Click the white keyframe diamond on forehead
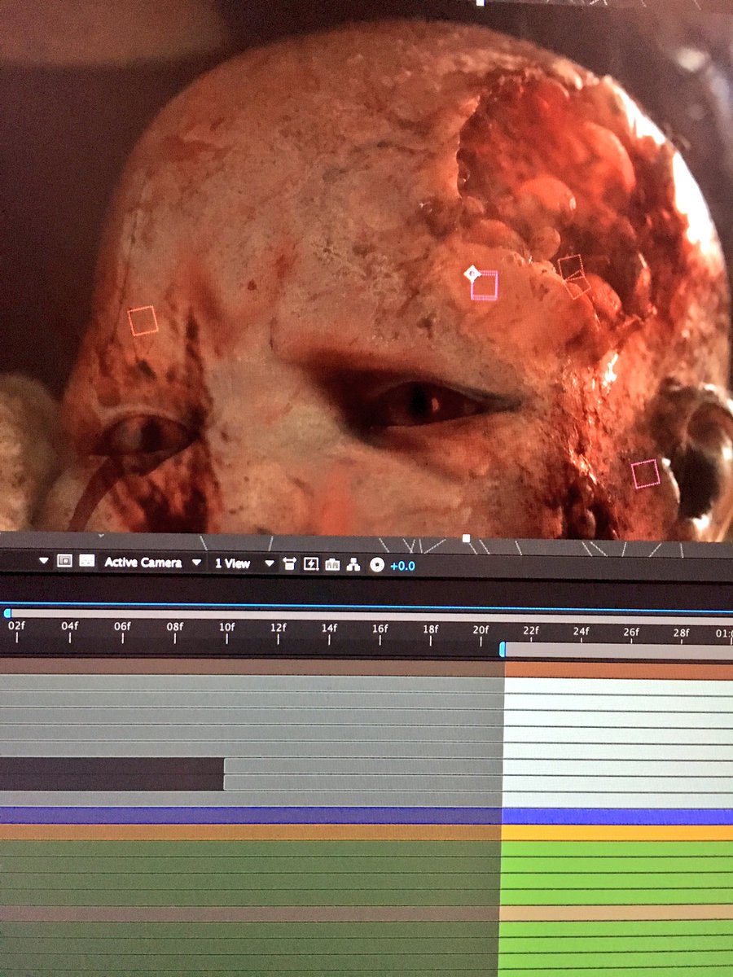The width and height of the screenshot is (733, 977). point(471,274)
